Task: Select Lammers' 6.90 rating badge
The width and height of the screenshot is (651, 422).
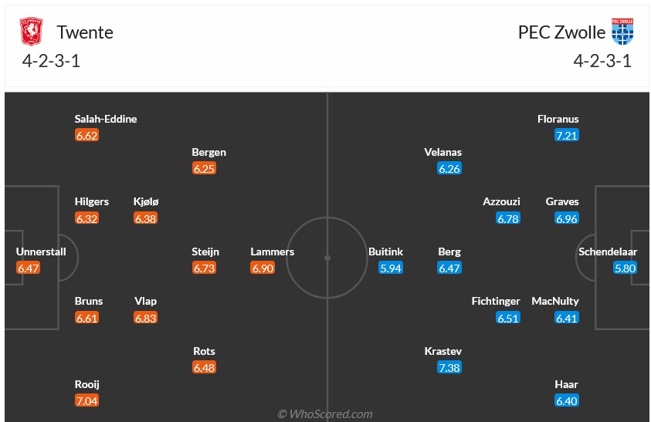Action: click(263, 268)
